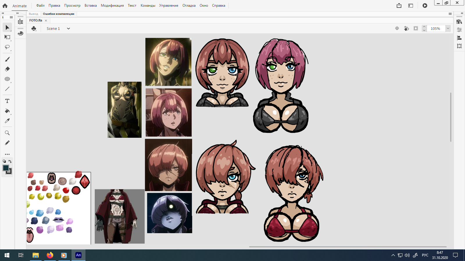This screenshot has height=261, width=465.
Task: Expand the right panel dock arrows
Action: coord(462,13)
